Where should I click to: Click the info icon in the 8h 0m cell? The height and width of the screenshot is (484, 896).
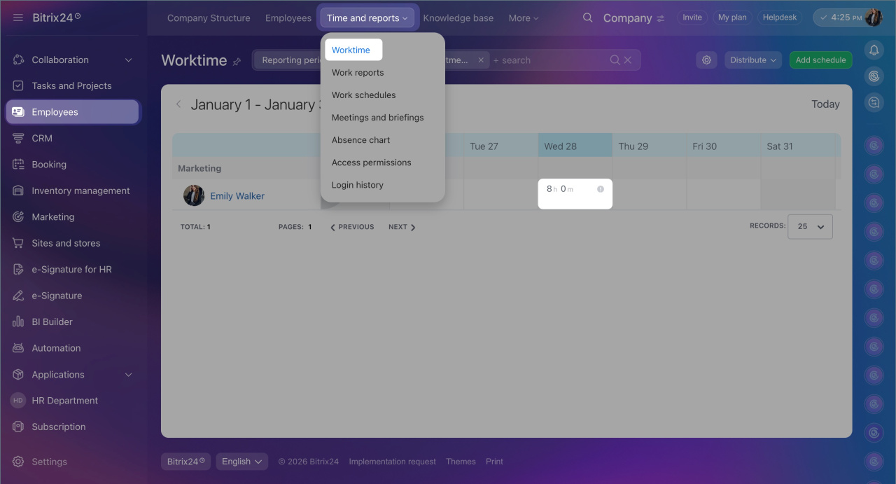tap(600, 189)
